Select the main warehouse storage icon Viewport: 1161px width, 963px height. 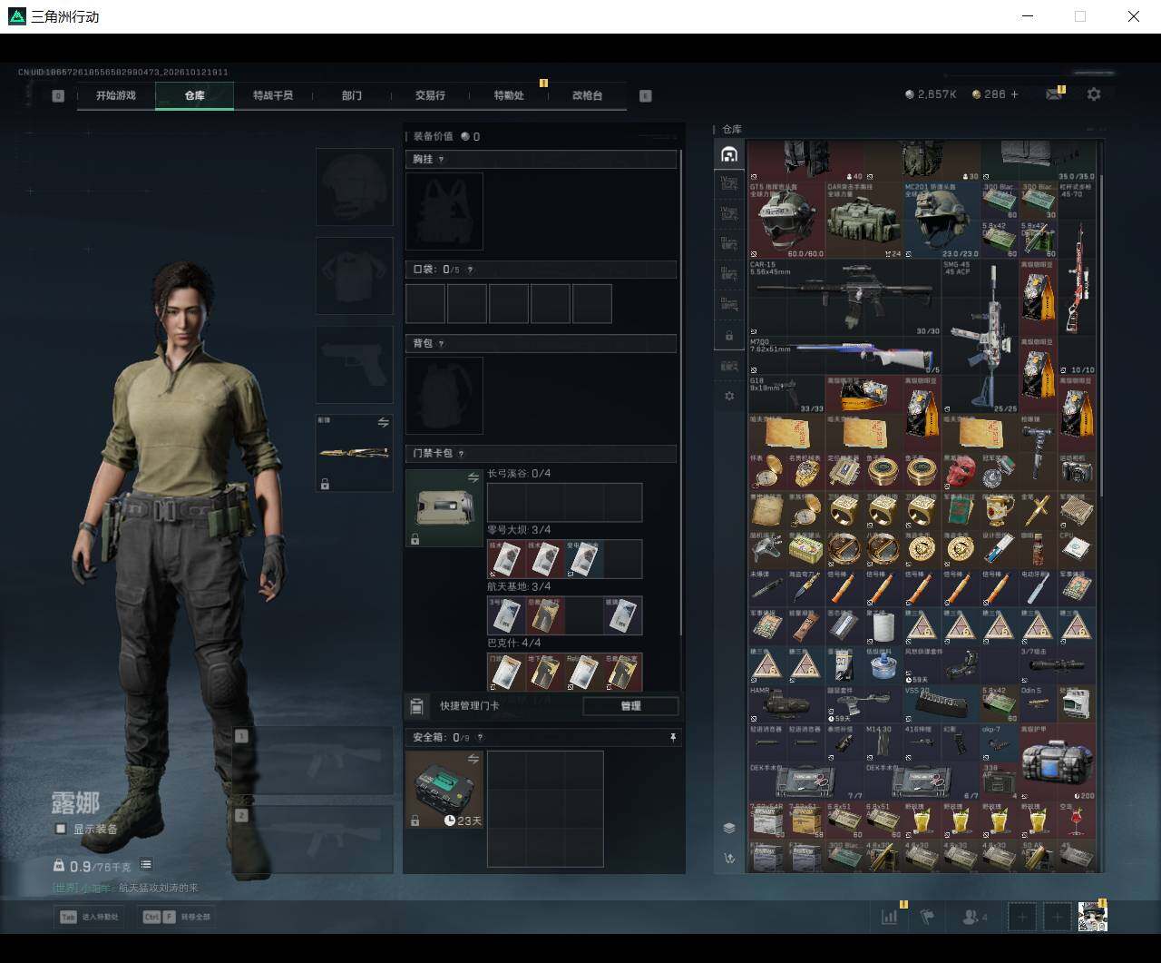coord(728,154)
